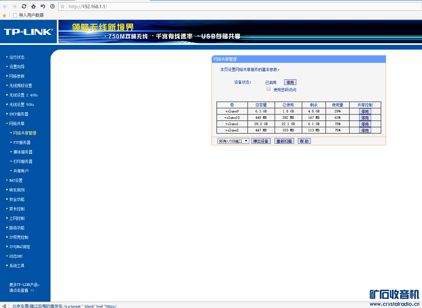Select the 78% usage cell
The image size is (422, 308).
[337, 124]
